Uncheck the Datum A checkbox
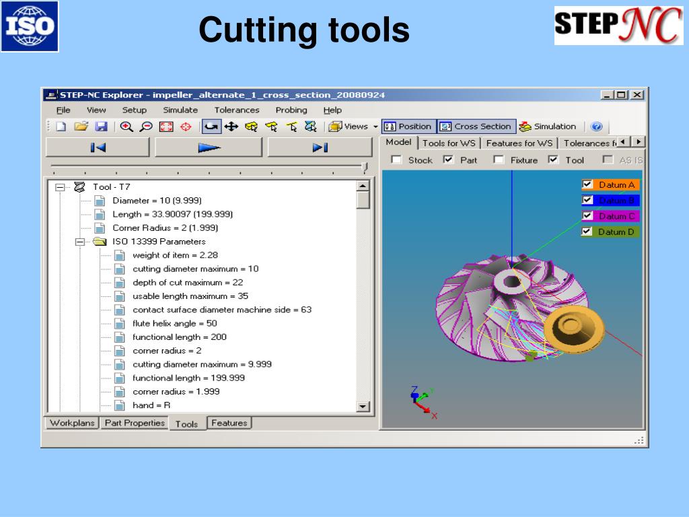Viewport: 689px width, 517px height. pos(587,184)
